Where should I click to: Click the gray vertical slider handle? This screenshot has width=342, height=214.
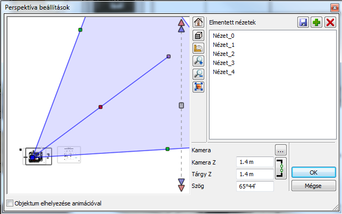pyautogui.click(x=181, y=105)
